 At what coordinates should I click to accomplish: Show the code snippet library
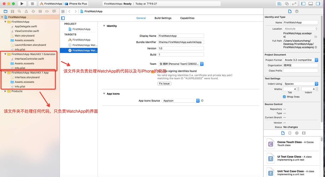(290, 133)
